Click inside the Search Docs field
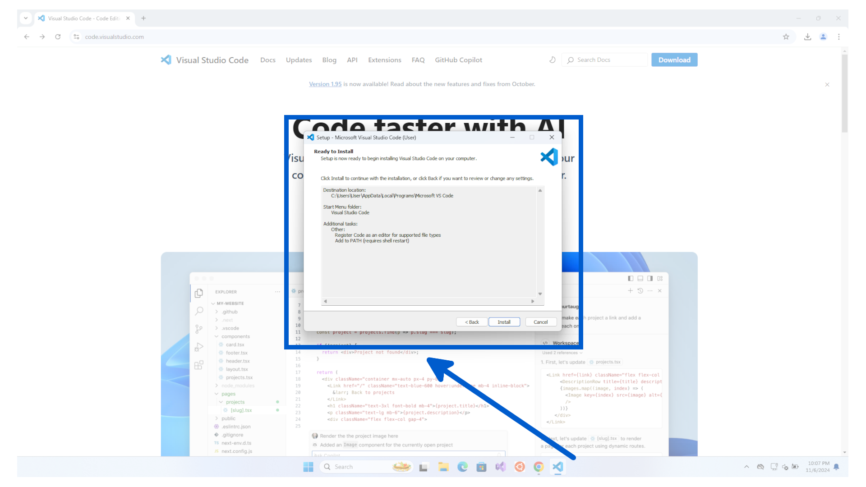866x487 pixels. (x=604, y=60)
